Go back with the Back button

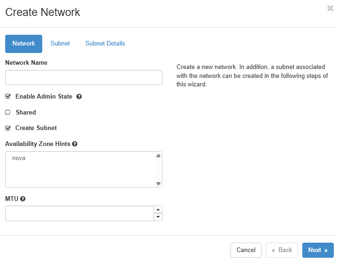(x=282, y=250)
